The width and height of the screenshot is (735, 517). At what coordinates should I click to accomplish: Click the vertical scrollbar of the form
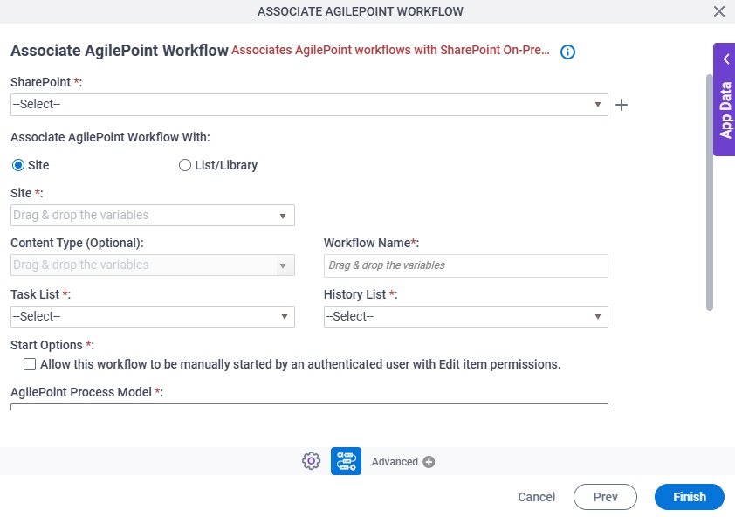pyautogui.click(x=709, y=192)
